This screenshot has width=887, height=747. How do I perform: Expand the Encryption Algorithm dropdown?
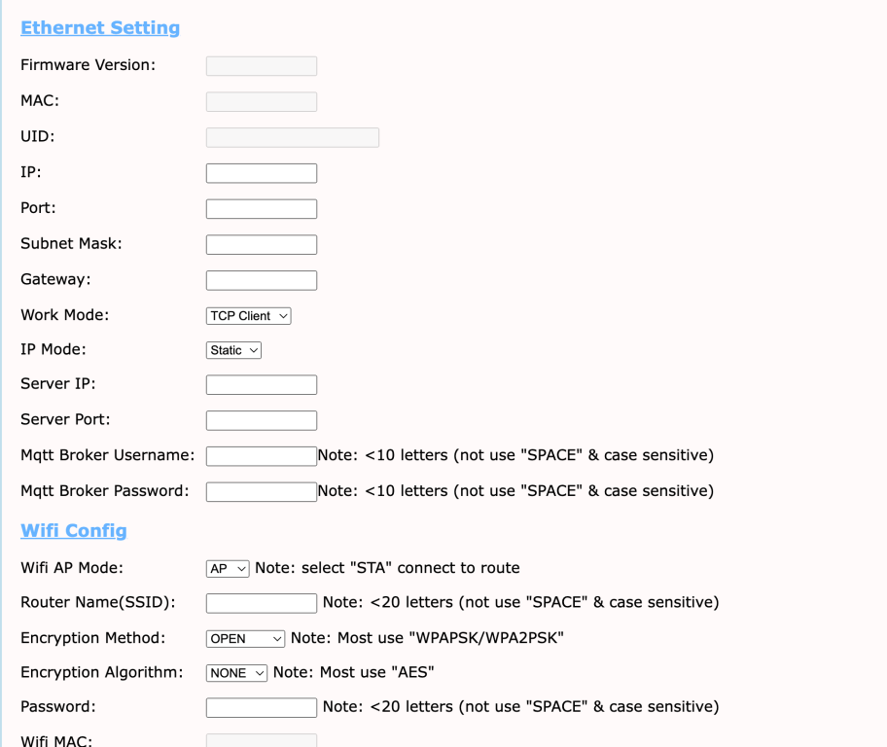coord(236,673)
